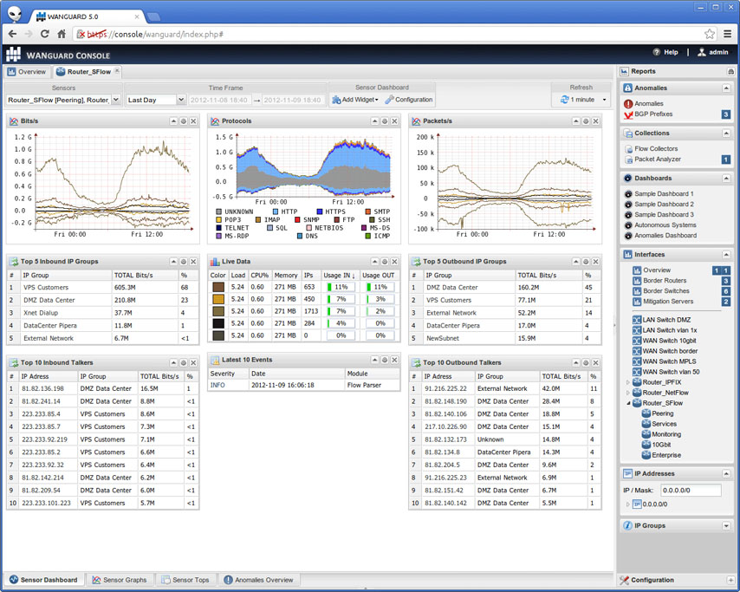Open the Sensors selection dropdown
740x592 pixels.
pyautogui.click(x=116, y=100)
